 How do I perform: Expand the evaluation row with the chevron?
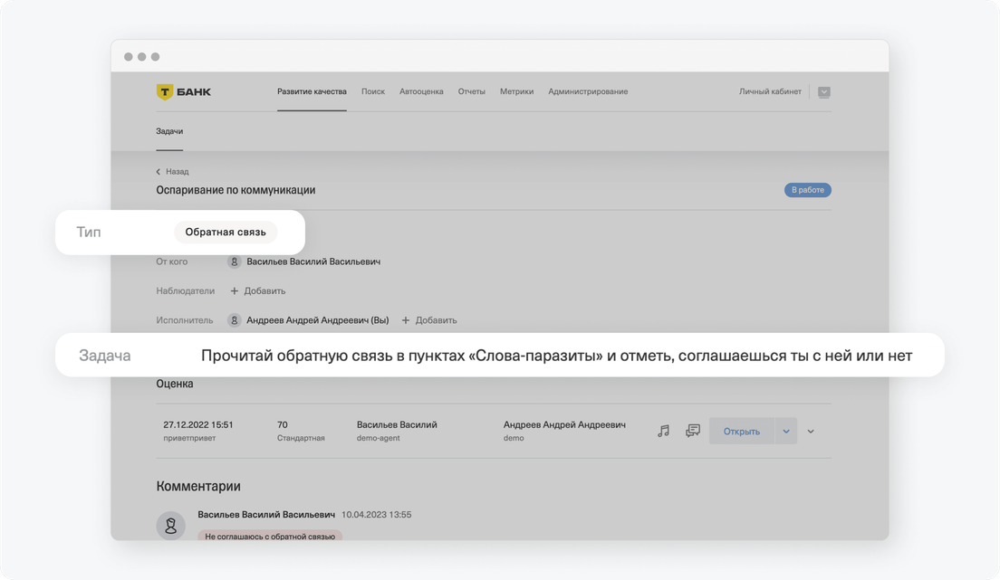click(811, 432)
